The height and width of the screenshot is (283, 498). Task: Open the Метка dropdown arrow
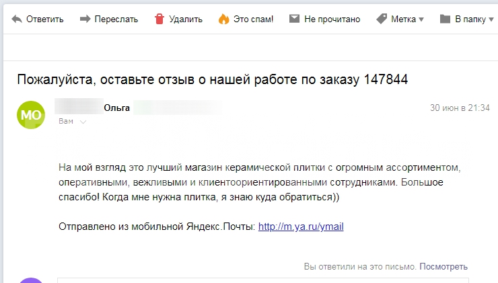[x=421, y=19]
